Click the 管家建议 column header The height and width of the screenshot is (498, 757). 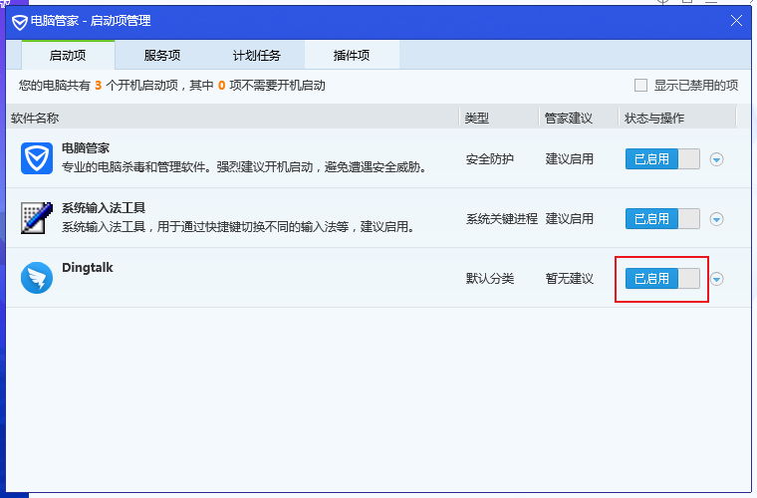coord(569,119)
